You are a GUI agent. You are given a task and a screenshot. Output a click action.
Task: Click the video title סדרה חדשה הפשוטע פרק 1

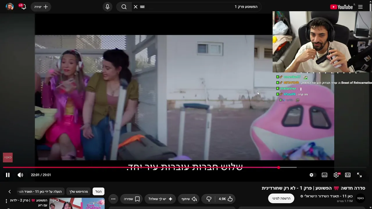coord(313,188)
